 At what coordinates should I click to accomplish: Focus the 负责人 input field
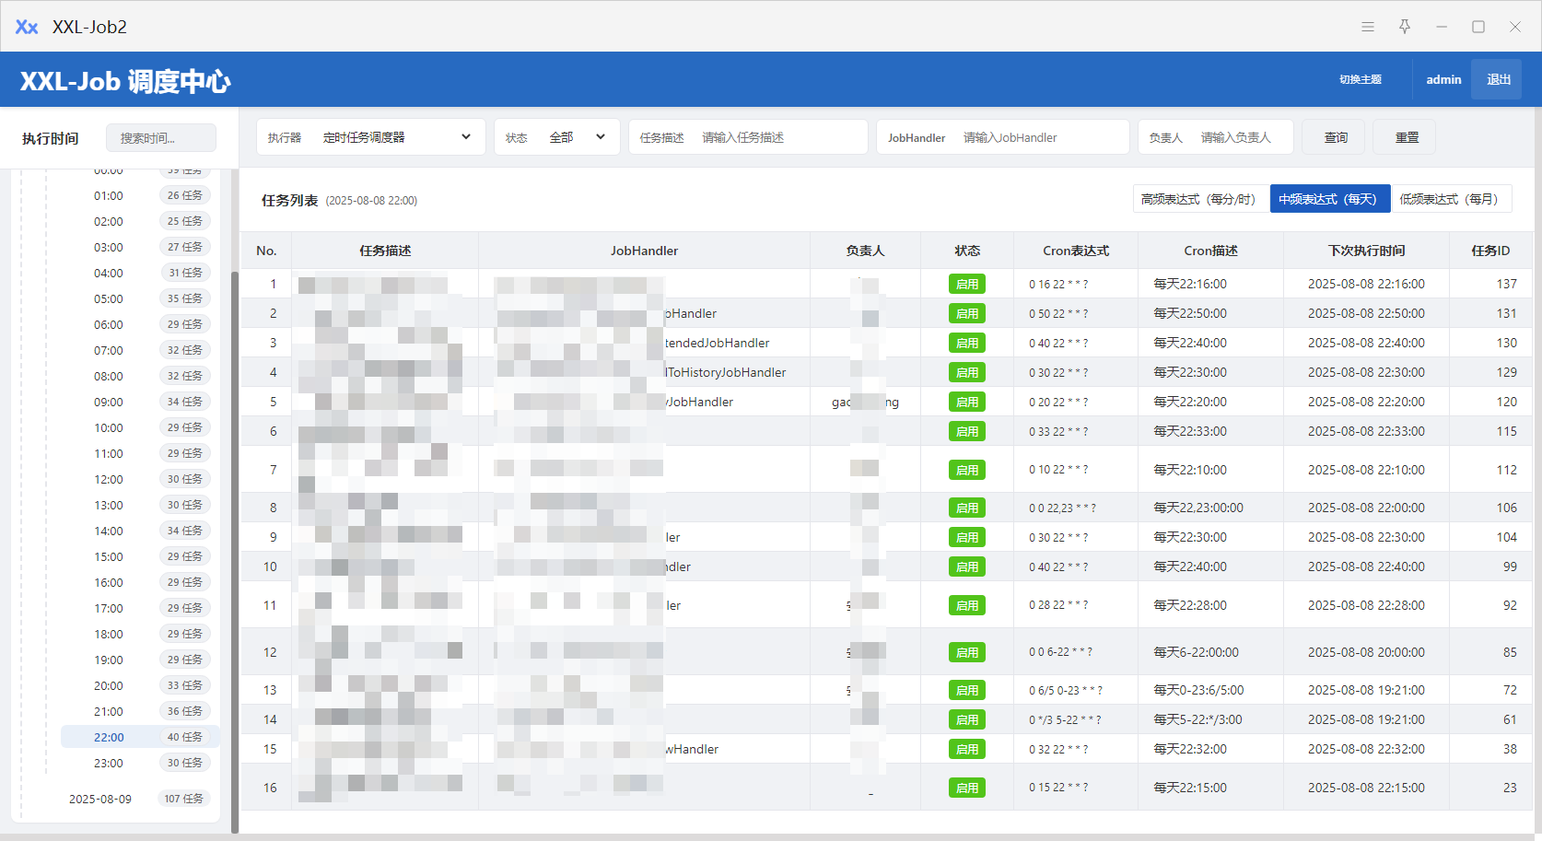(x=1216, y=137)
